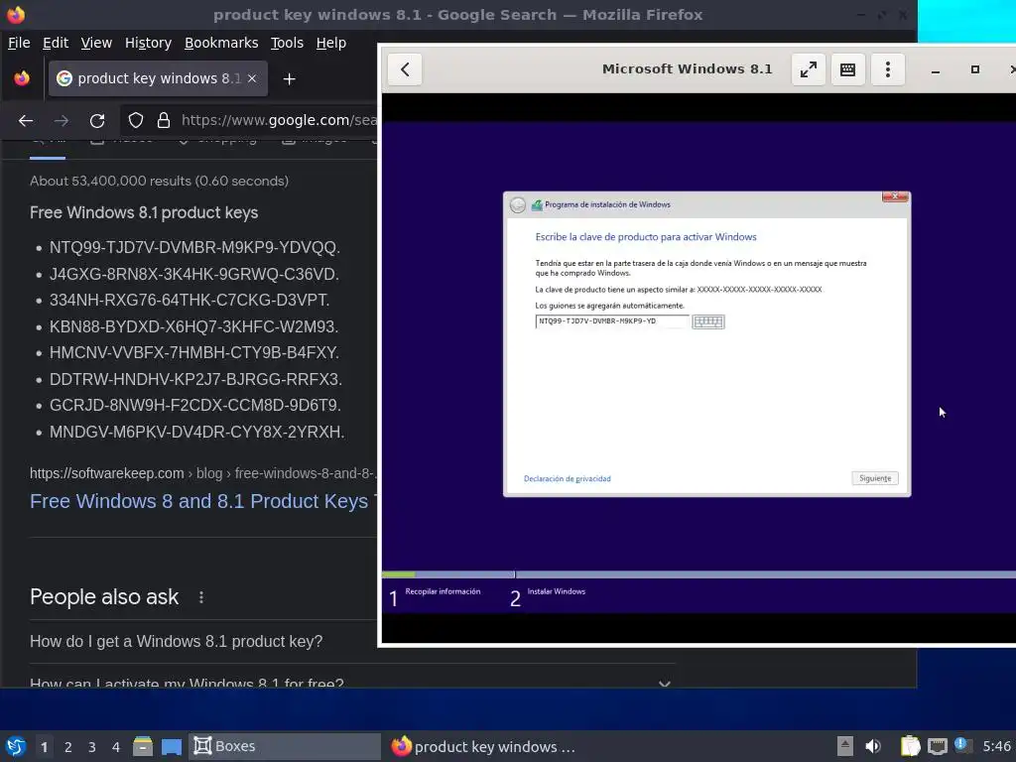Image resolution: width=1016 pixels, height=762 pixels.
Task: Close the Windows Setup dialog
Action: [895, 197]
